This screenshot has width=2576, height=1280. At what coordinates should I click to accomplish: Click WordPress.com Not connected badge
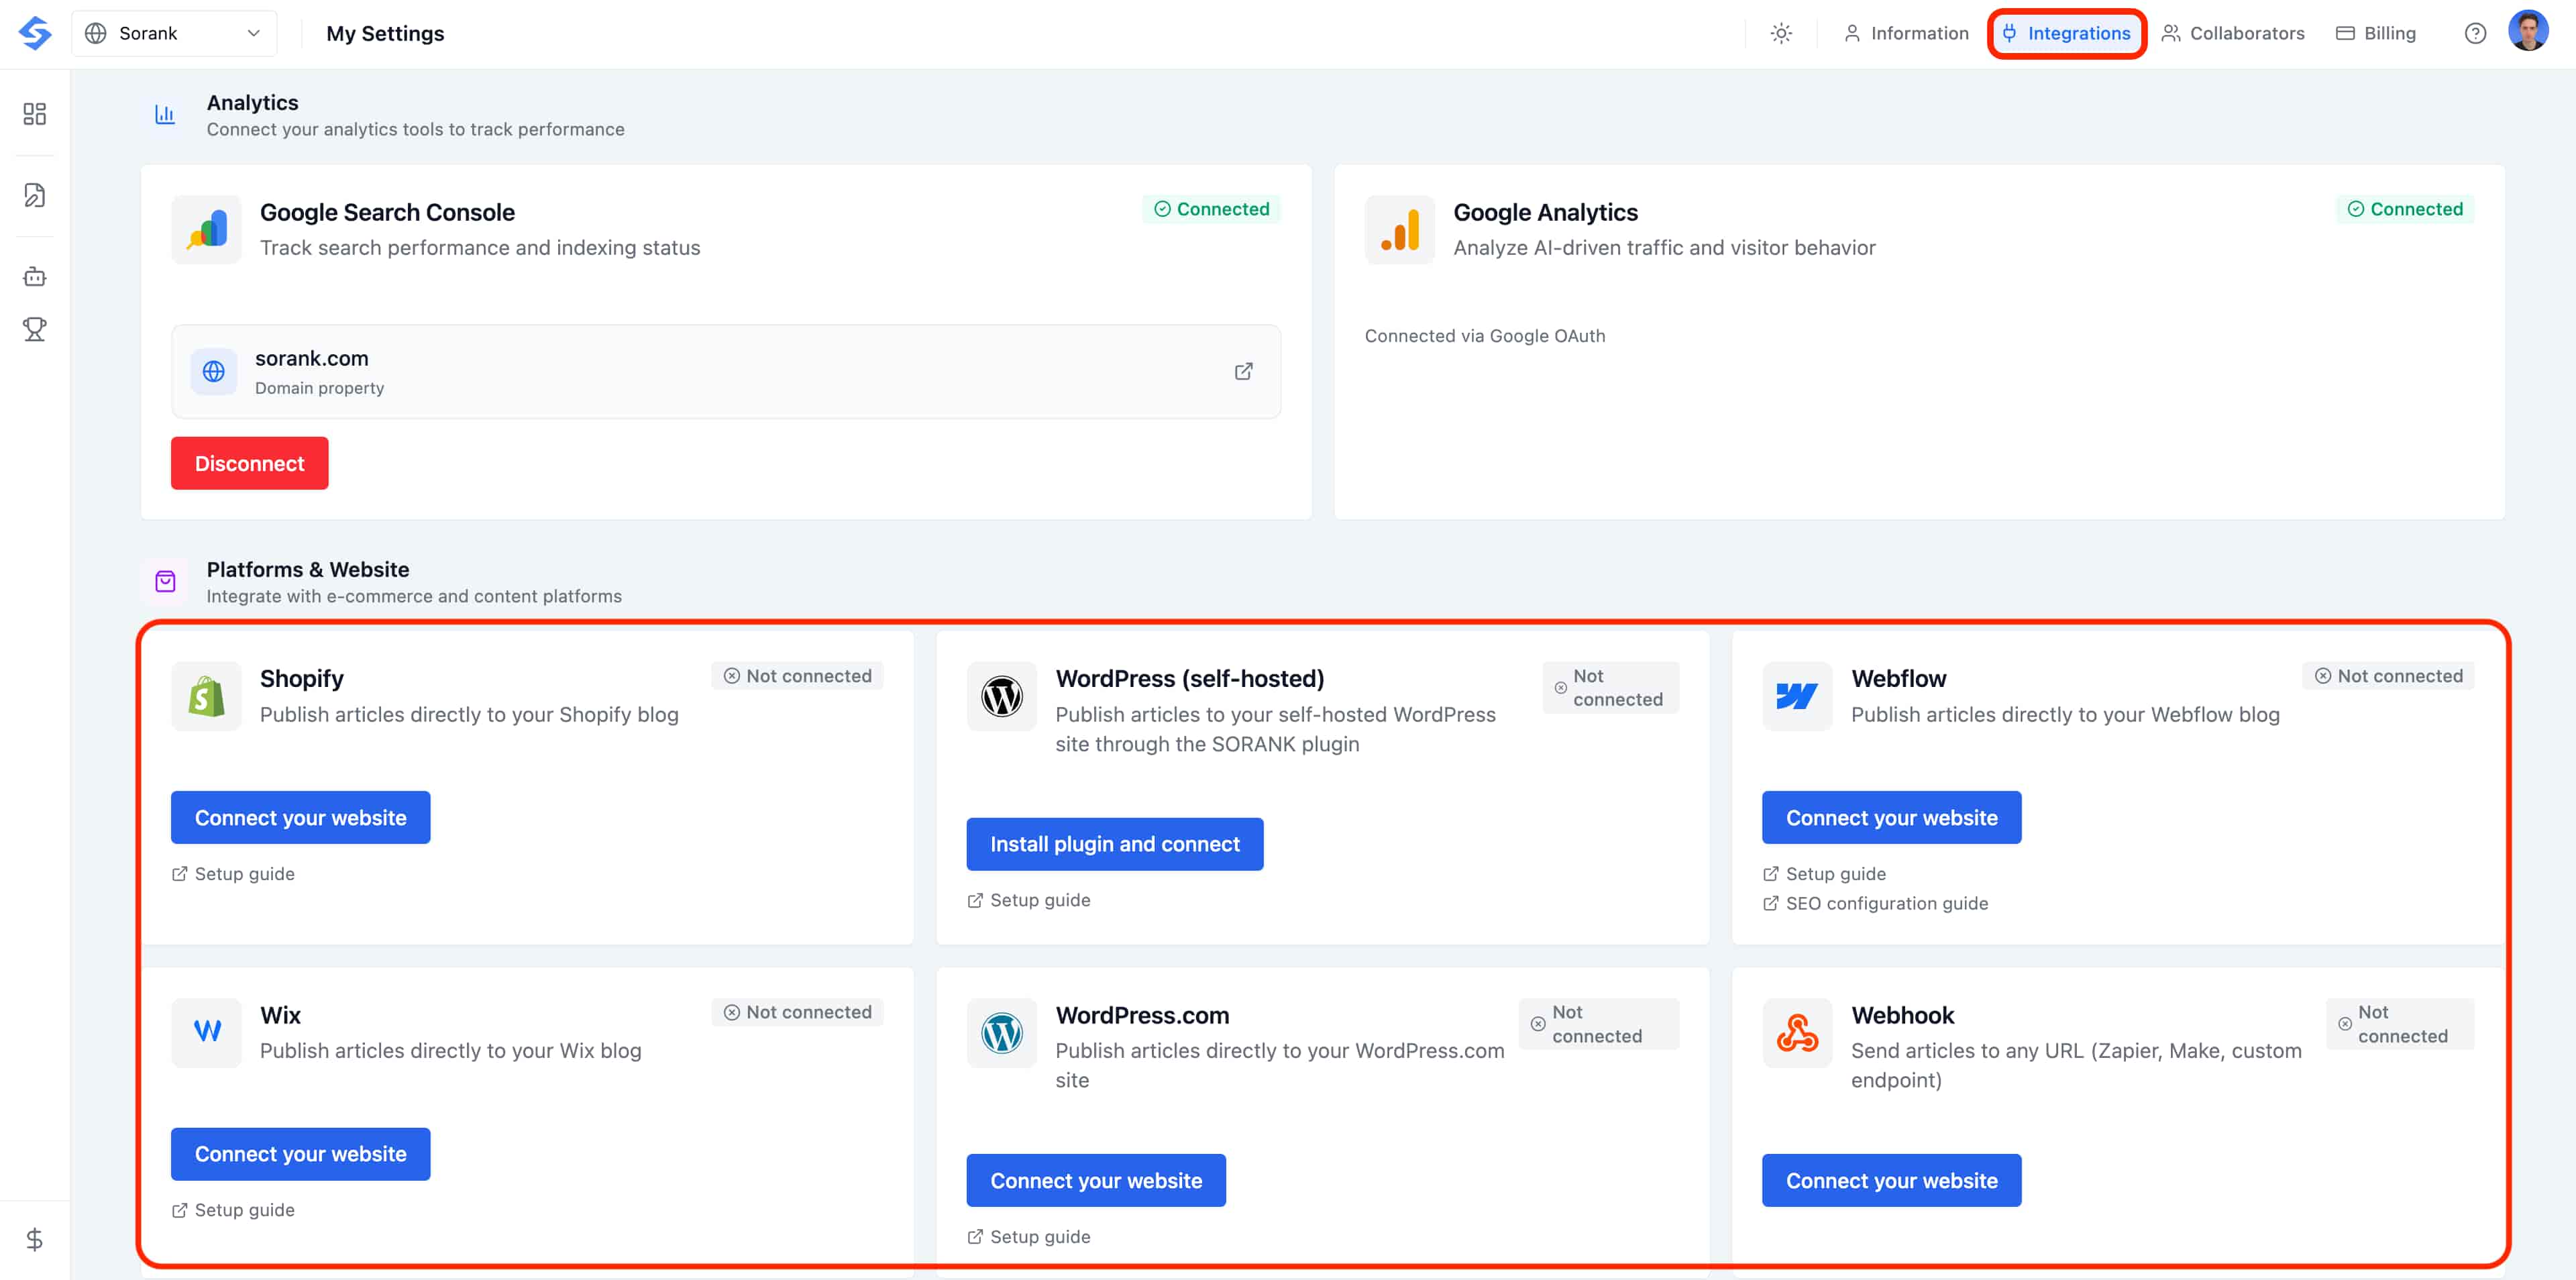pyautogui.click(x=1598, y=1024)
